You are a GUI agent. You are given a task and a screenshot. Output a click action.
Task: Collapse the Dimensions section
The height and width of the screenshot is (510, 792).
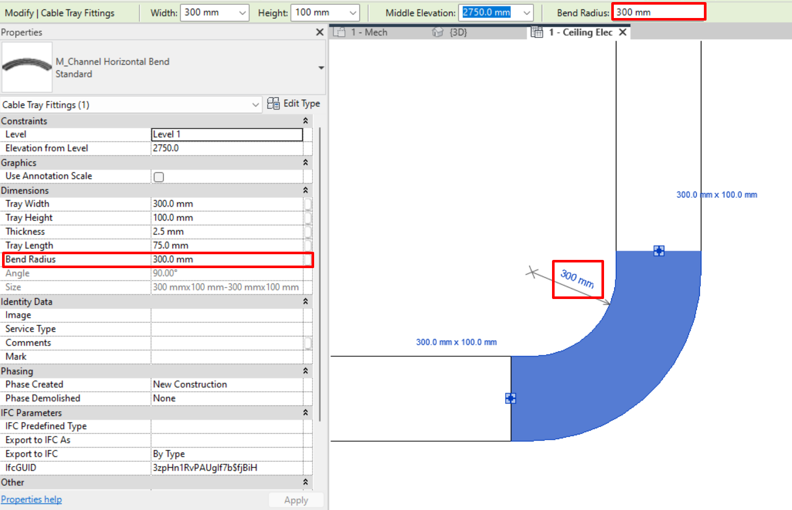point(305,190)
